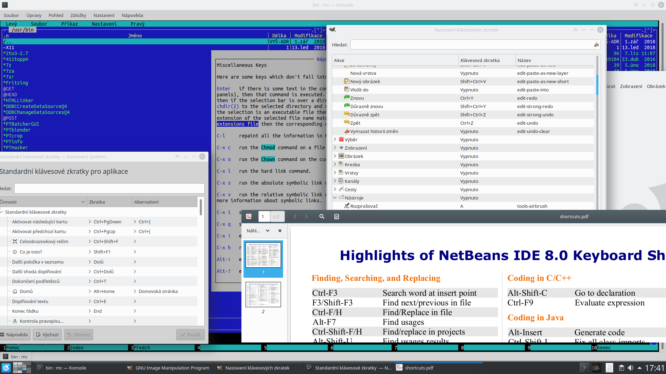Go to next page arrow in PDF viewer

(x=306, y=216)
